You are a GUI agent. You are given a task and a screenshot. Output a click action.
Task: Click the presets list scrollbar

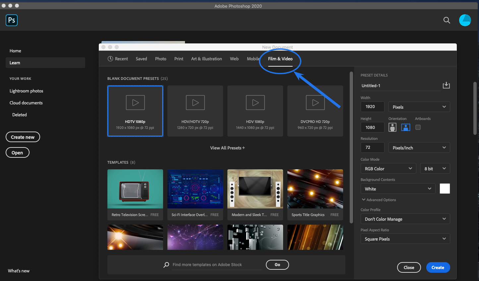[x=351, y=147]
